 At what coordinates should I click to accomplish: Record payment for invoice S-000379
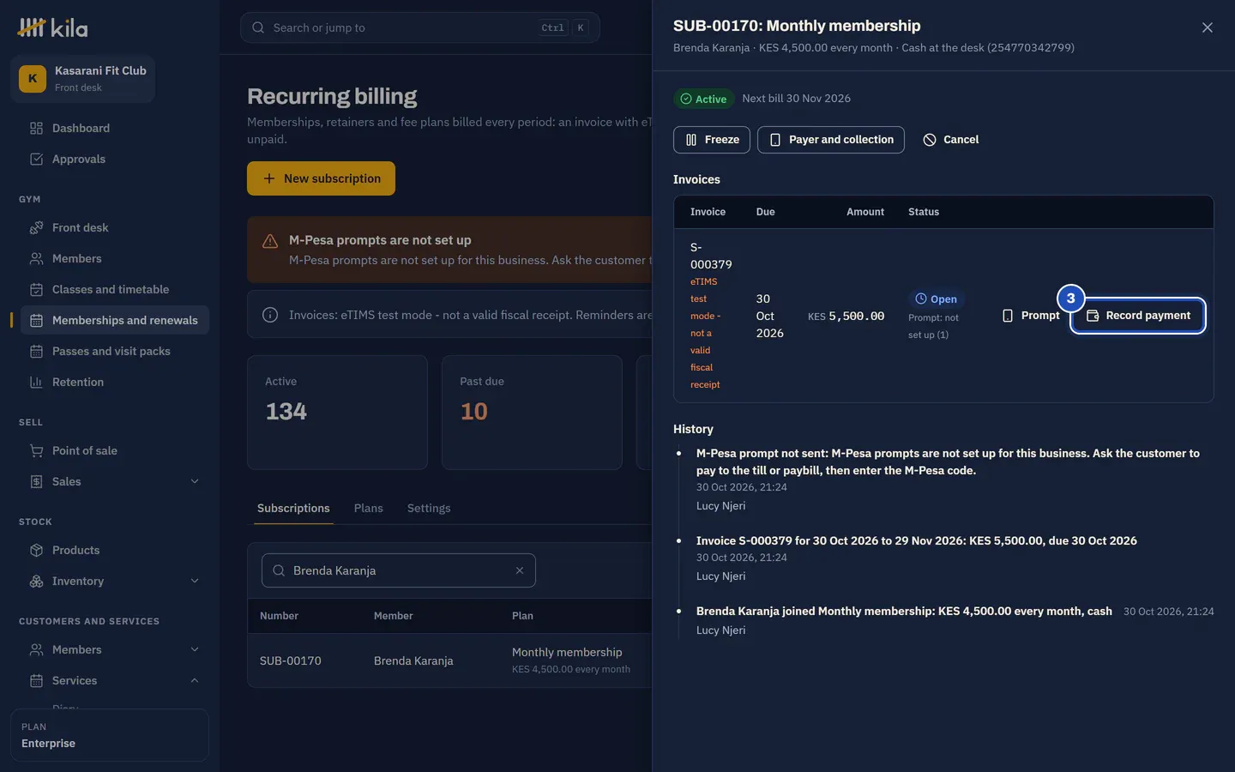click(1138, 316)
